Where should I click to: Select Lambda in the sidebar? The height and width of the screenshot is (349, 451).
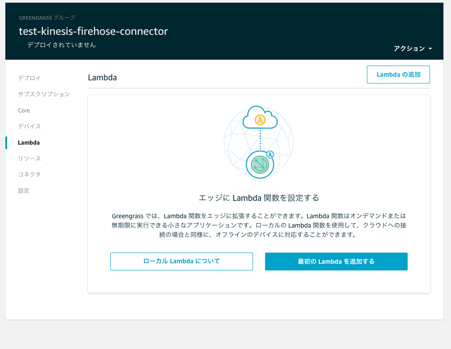(29, 143)
